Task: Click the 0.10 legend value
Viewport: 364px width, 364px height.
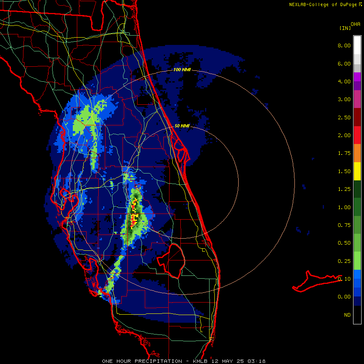Action: click(x=344, y=279)
